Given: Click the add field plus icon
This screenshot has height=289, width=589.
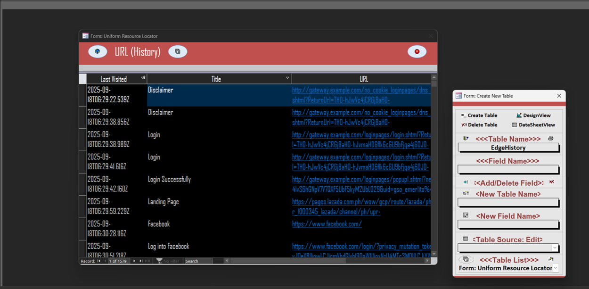Looking at the screenshot, I should click(x=466, y=182).
